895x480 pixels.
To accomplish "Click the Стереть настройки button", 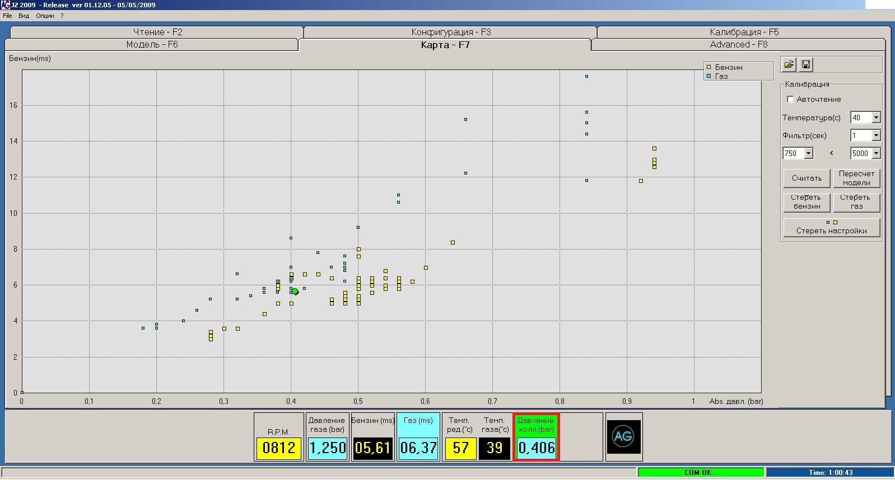I will point(831,228).
